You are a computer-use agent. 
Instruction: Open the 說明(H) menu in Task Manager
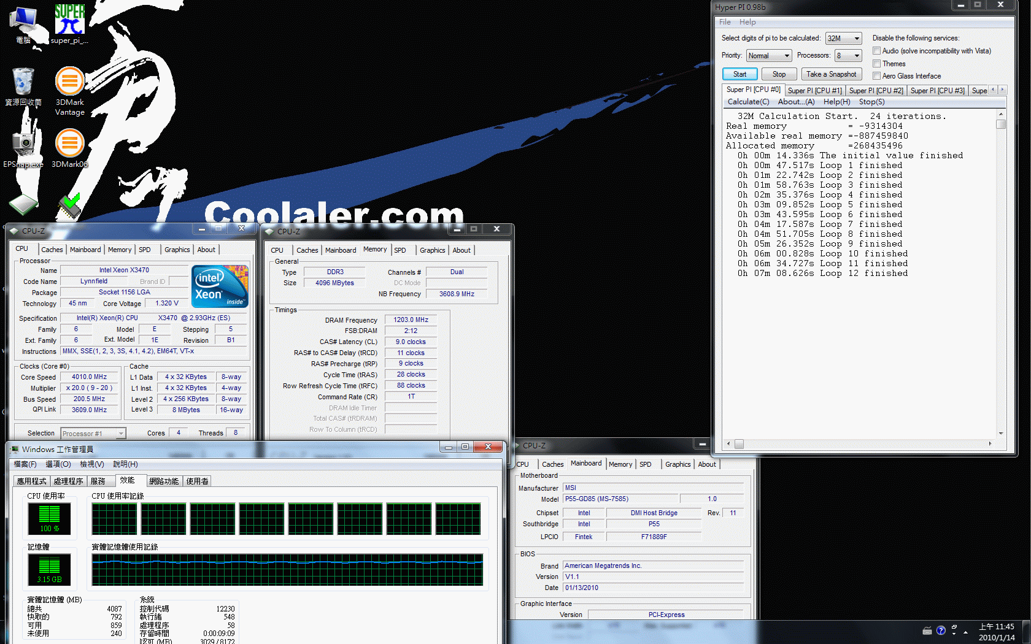click(125, 464)
